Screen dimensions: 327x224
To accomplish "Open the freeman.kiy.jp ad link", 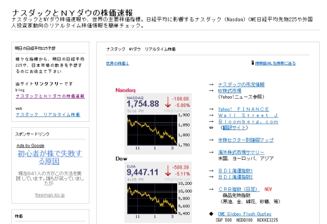I will pos(50,195).
